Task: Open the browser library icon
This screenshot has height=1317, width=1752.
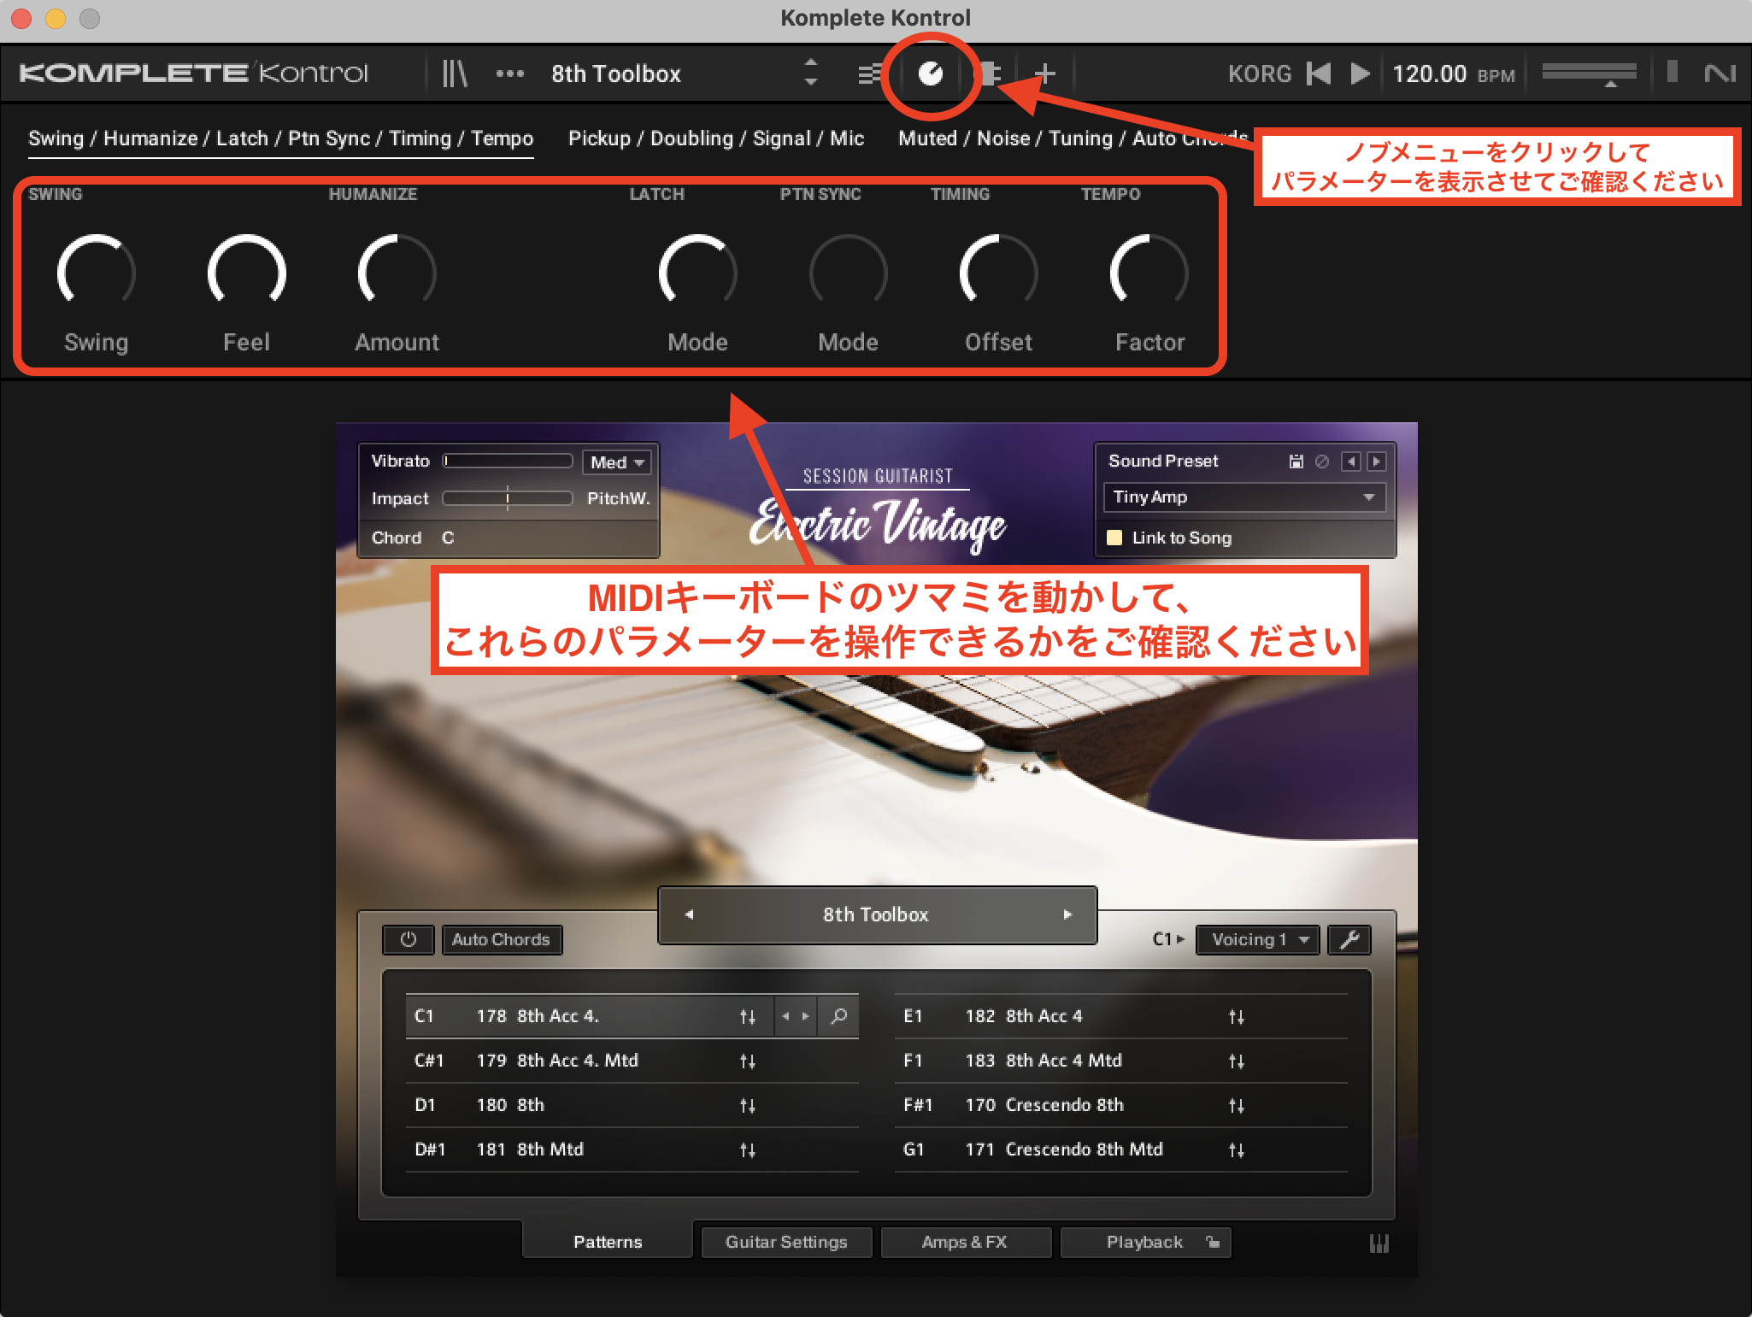Action: [455, 73]
